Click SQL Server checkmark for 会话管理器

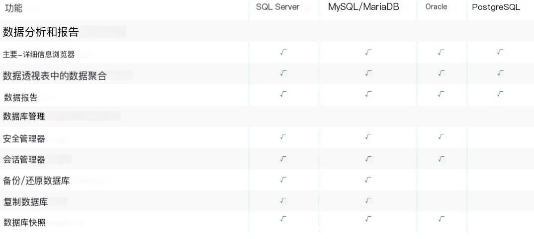(x=283, y=159)
